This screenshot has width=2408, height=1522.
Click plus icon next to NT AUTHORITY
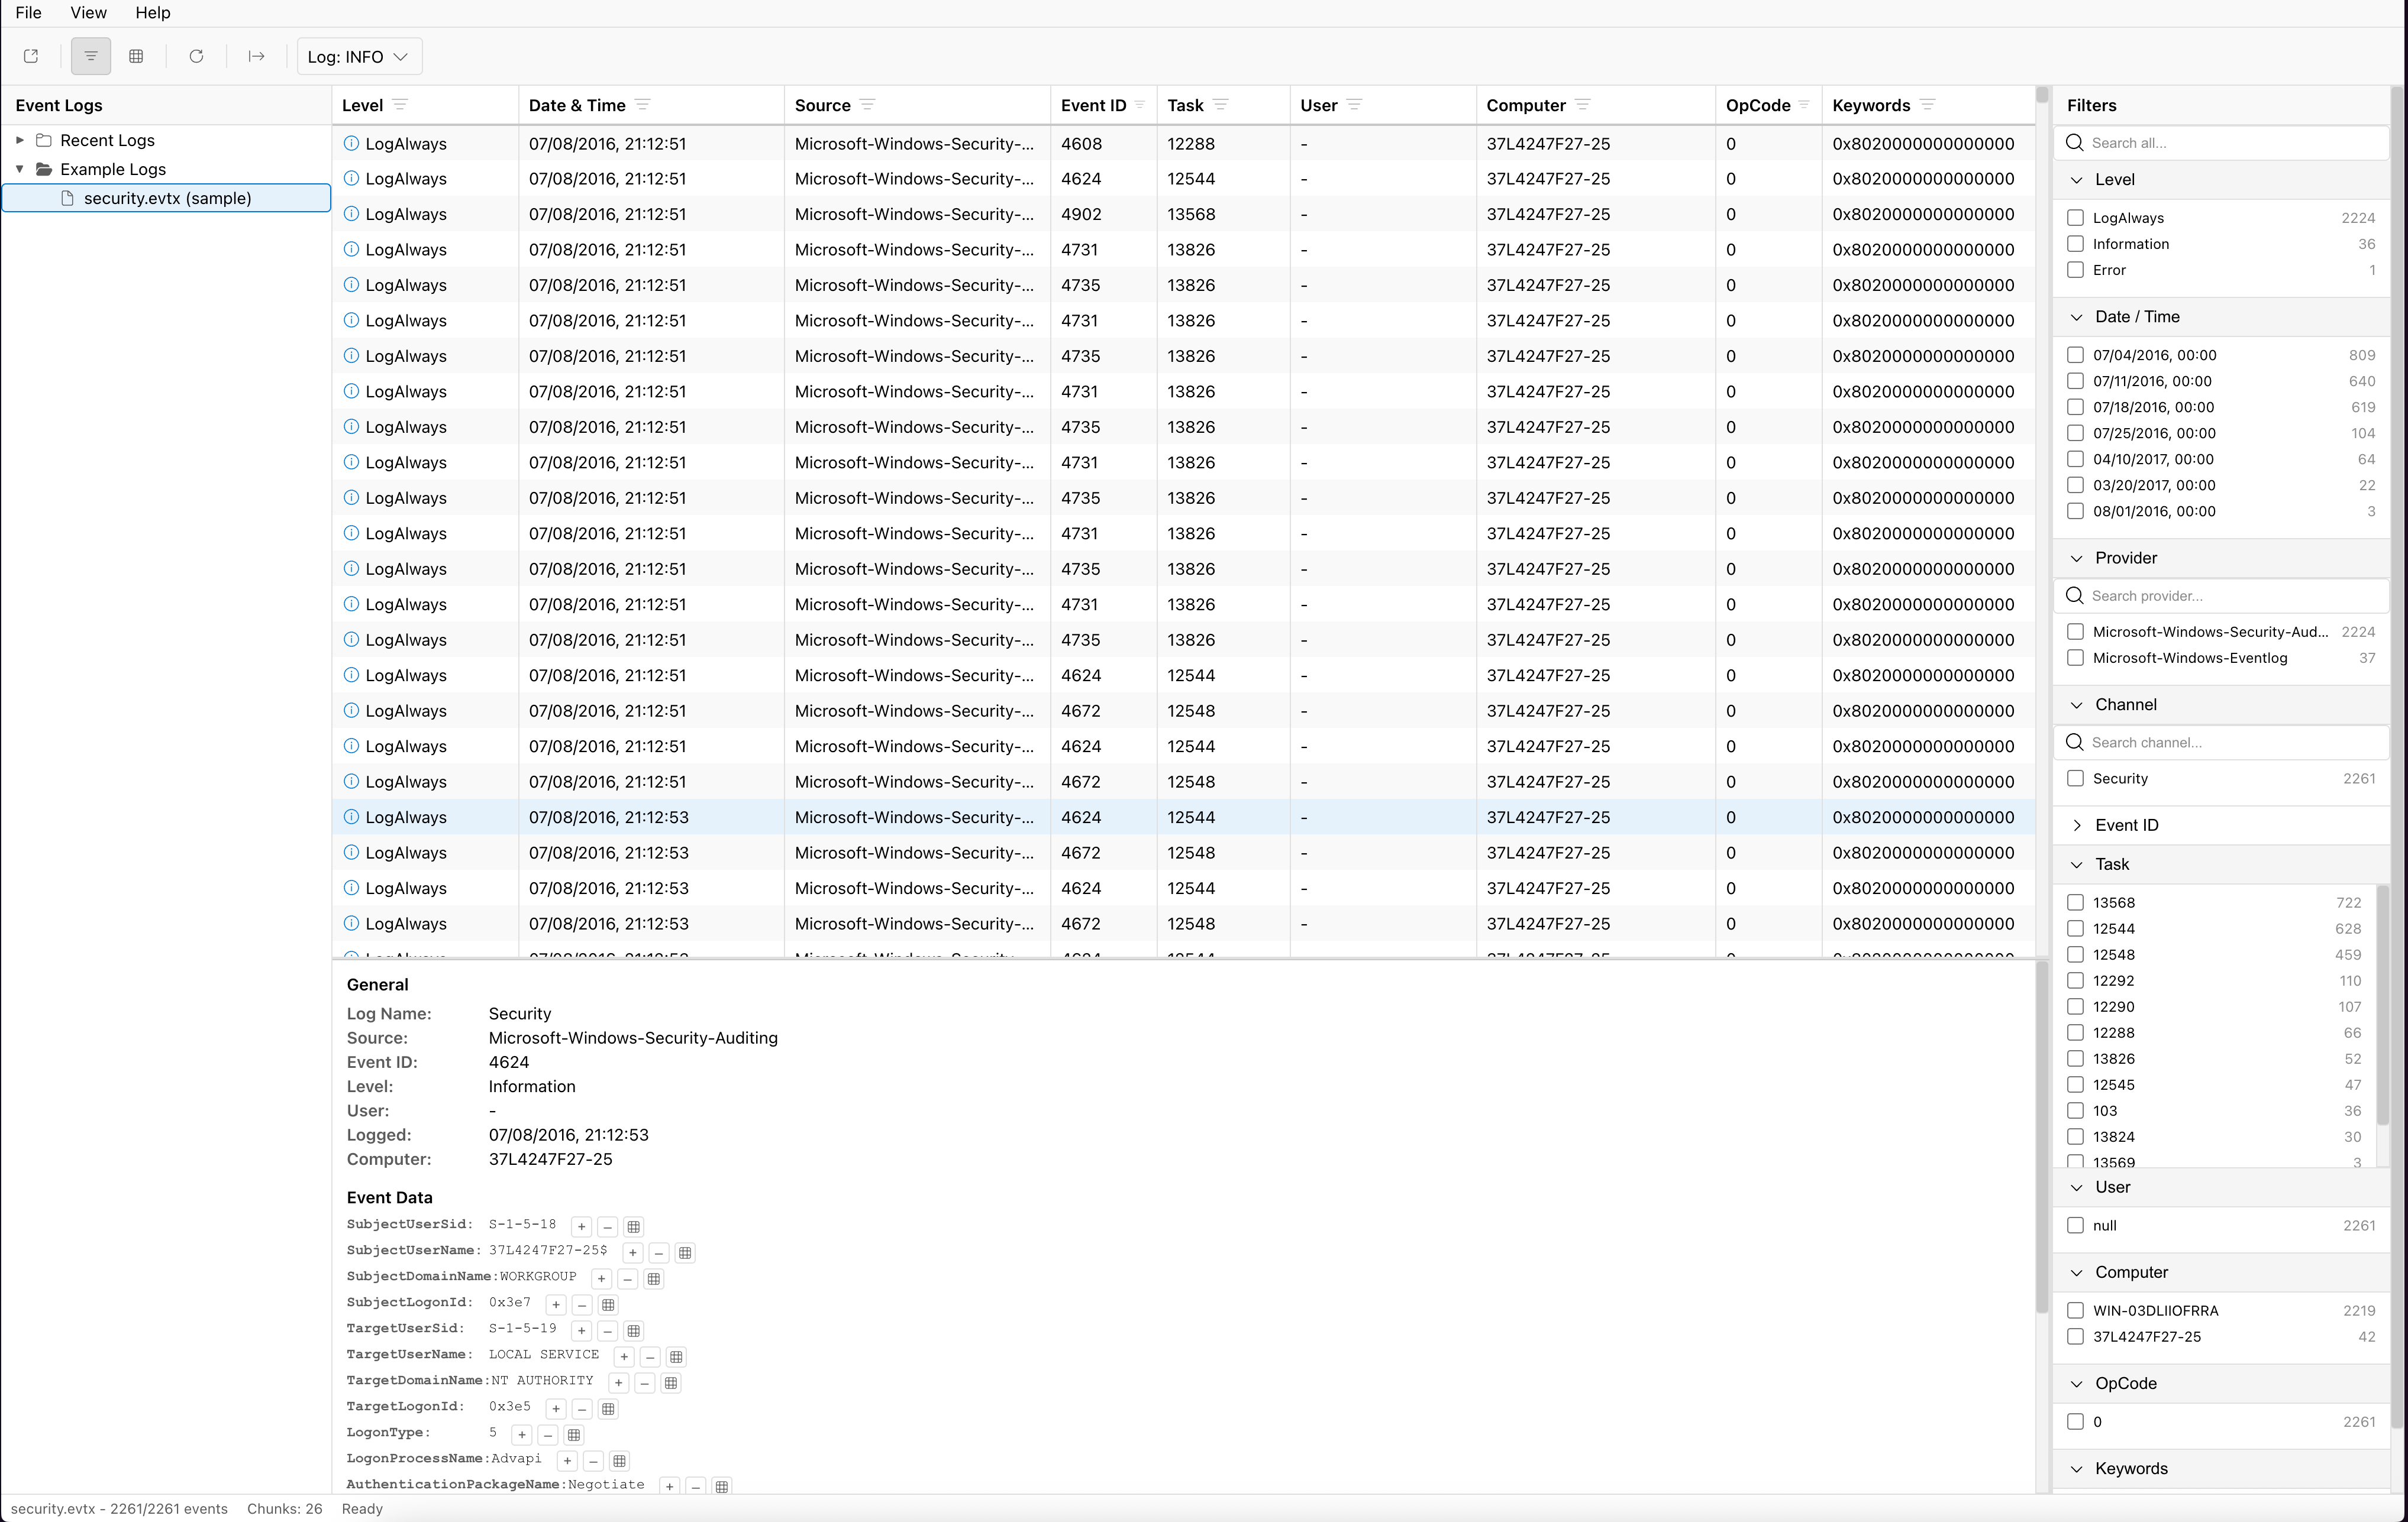[619, 1382]
